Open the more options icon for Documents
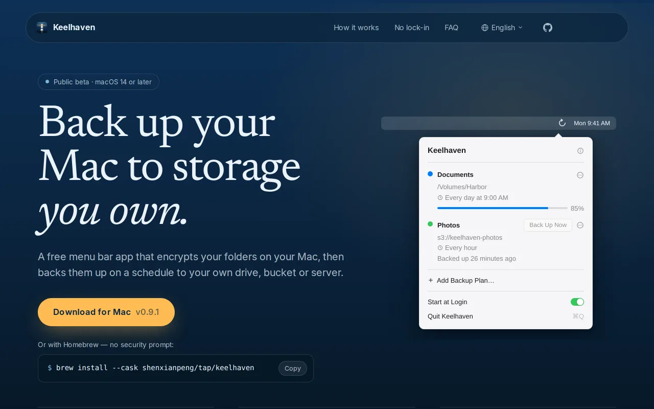The height and width of the screenshot is (409, 654). pyautogui.click(x=580, y=175)
